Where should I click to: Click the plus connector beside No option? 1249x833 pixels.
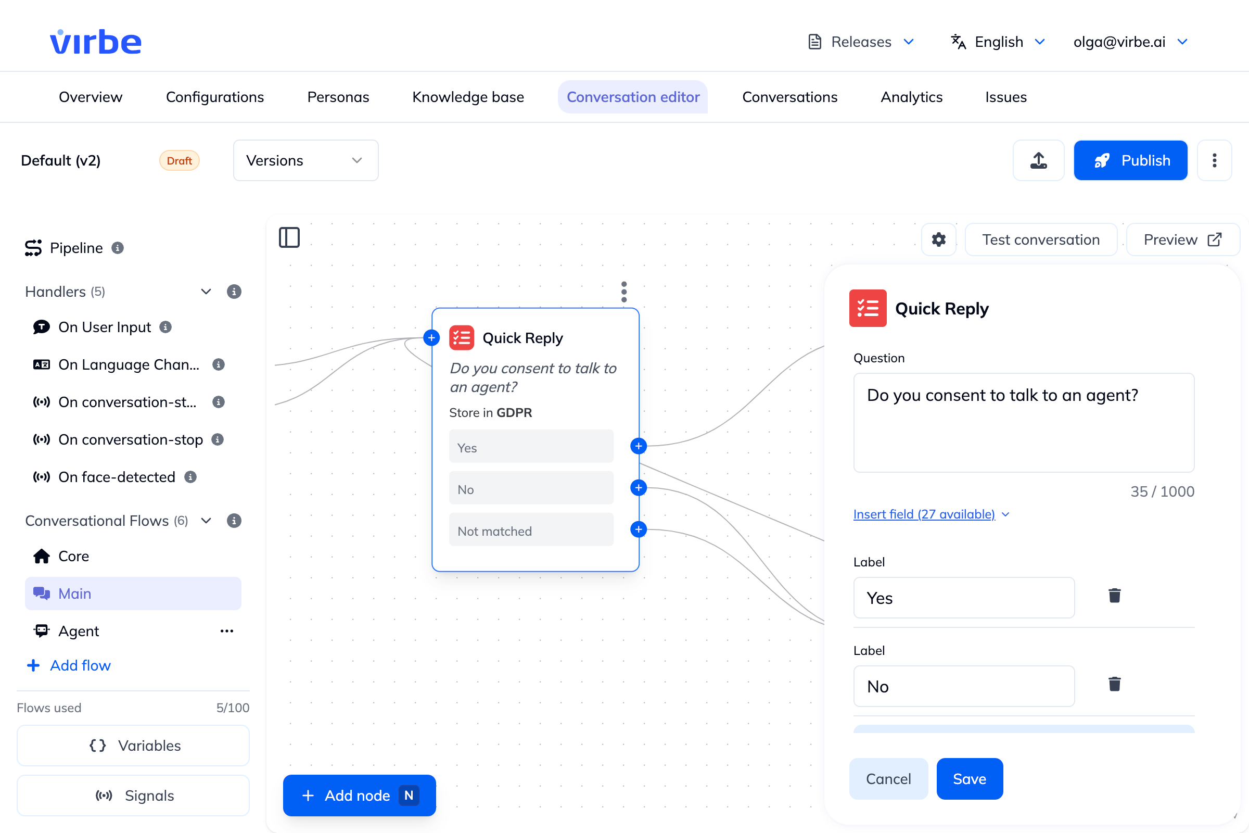point(639,488)
